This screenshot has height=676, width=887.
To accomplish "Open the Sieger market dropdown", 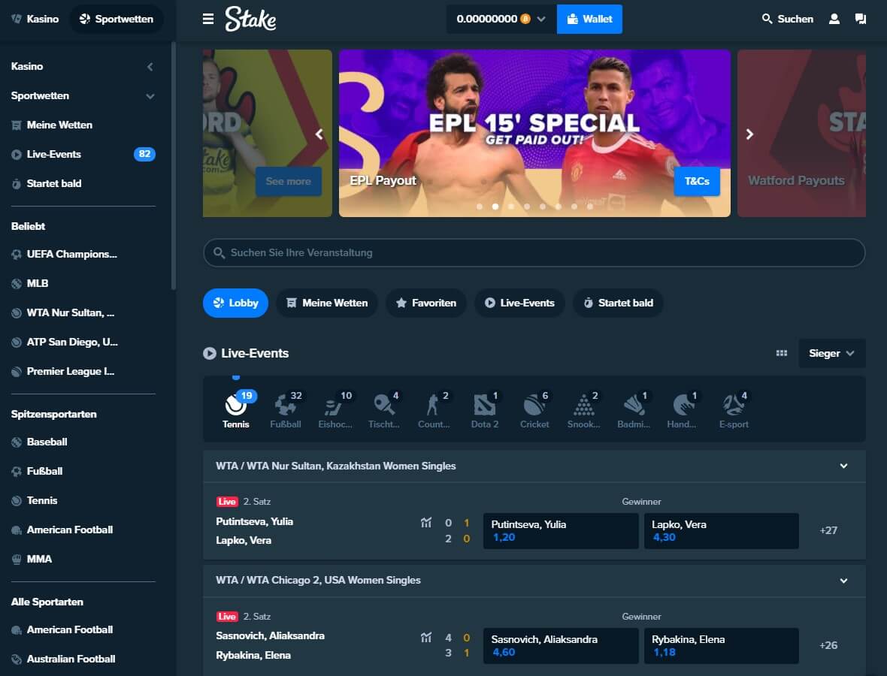I will [831, 353].
